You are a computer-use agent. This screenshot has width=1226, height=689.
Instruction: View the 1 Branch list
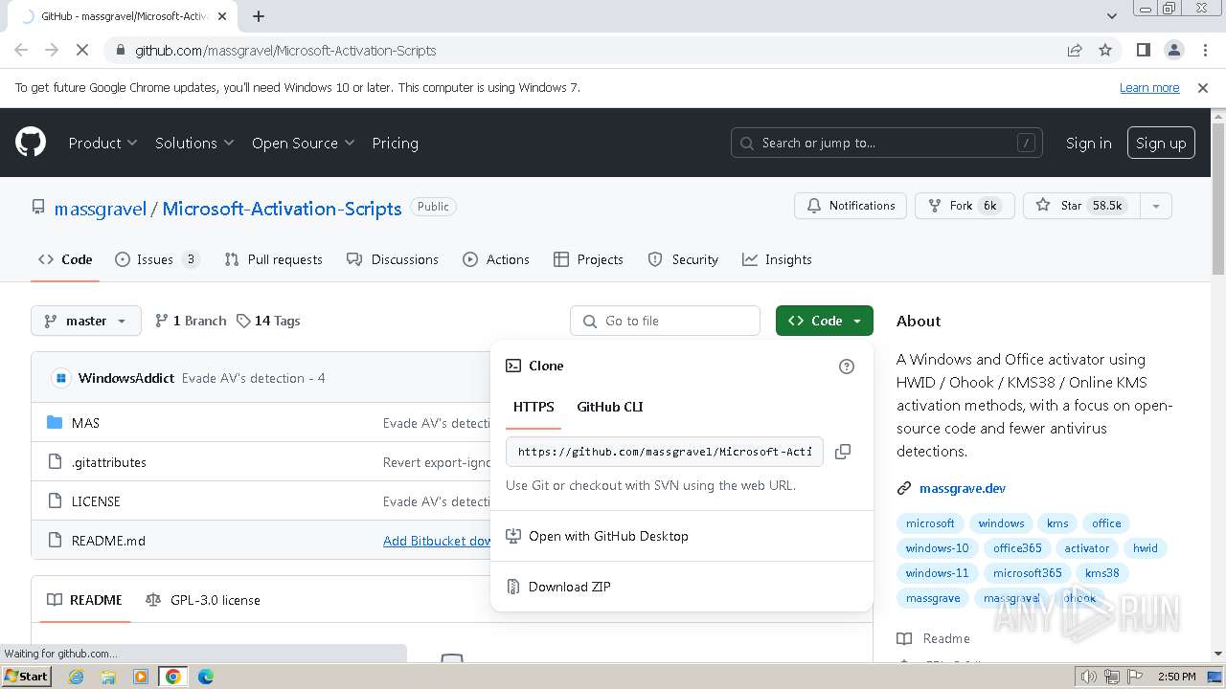tap(191, 321)
